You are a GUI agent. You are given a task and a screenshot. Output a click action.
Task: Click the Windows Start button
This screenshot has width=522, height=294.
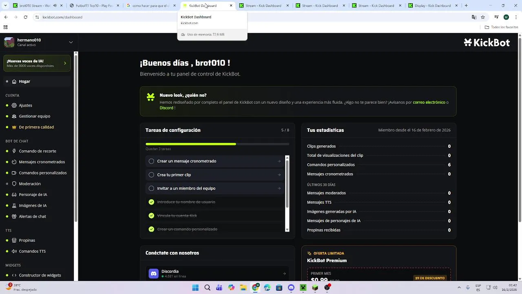click(x=195, y=287)
